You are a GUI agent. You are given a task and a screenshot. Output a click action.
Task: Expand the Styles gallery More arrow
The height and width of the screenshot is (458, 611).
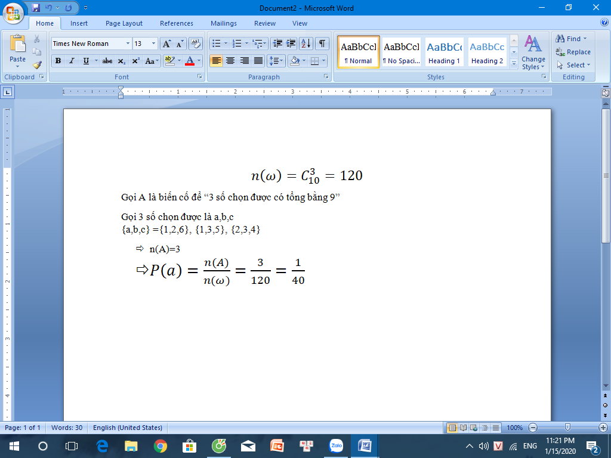click(x=514, y=63)
